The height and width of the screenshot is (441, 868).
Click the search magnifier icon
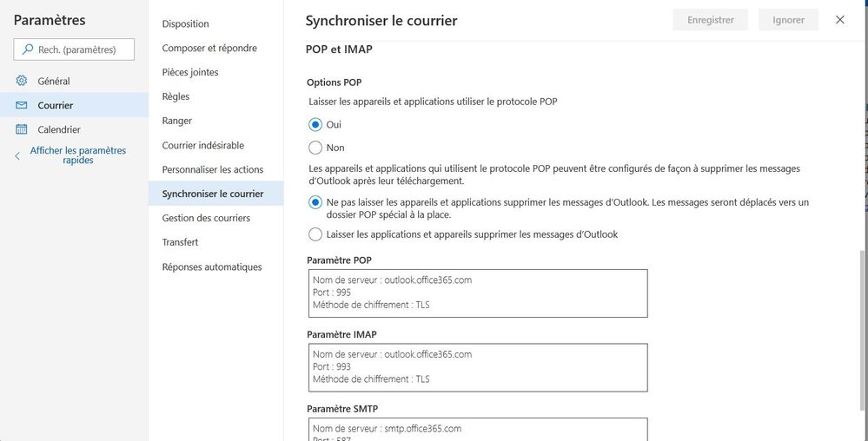pyautogui.click(x=28, y=49)
